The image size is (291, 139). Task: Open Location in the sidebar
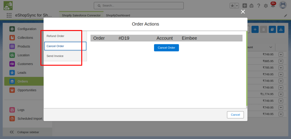pyautogui.click(x=23, y=55)
